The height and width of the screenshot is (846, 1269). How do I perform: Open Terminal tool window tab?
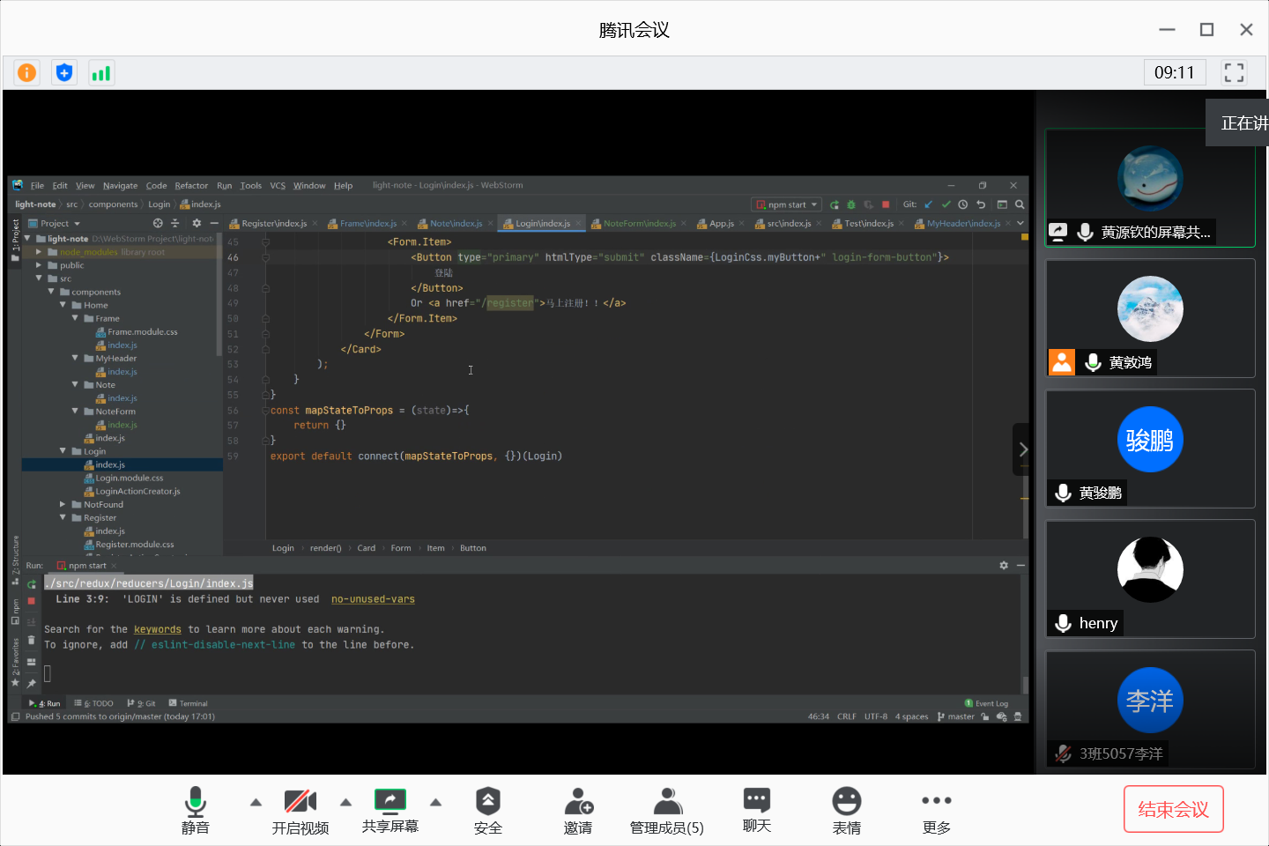[x=189, y=703]
